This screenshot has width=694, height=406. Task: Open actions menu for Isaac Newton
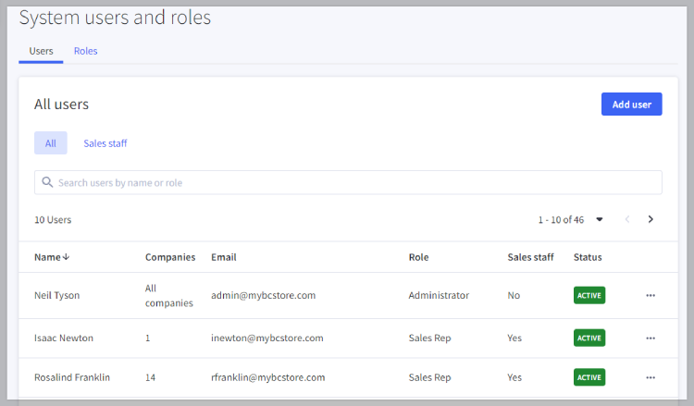click(650, 338)
